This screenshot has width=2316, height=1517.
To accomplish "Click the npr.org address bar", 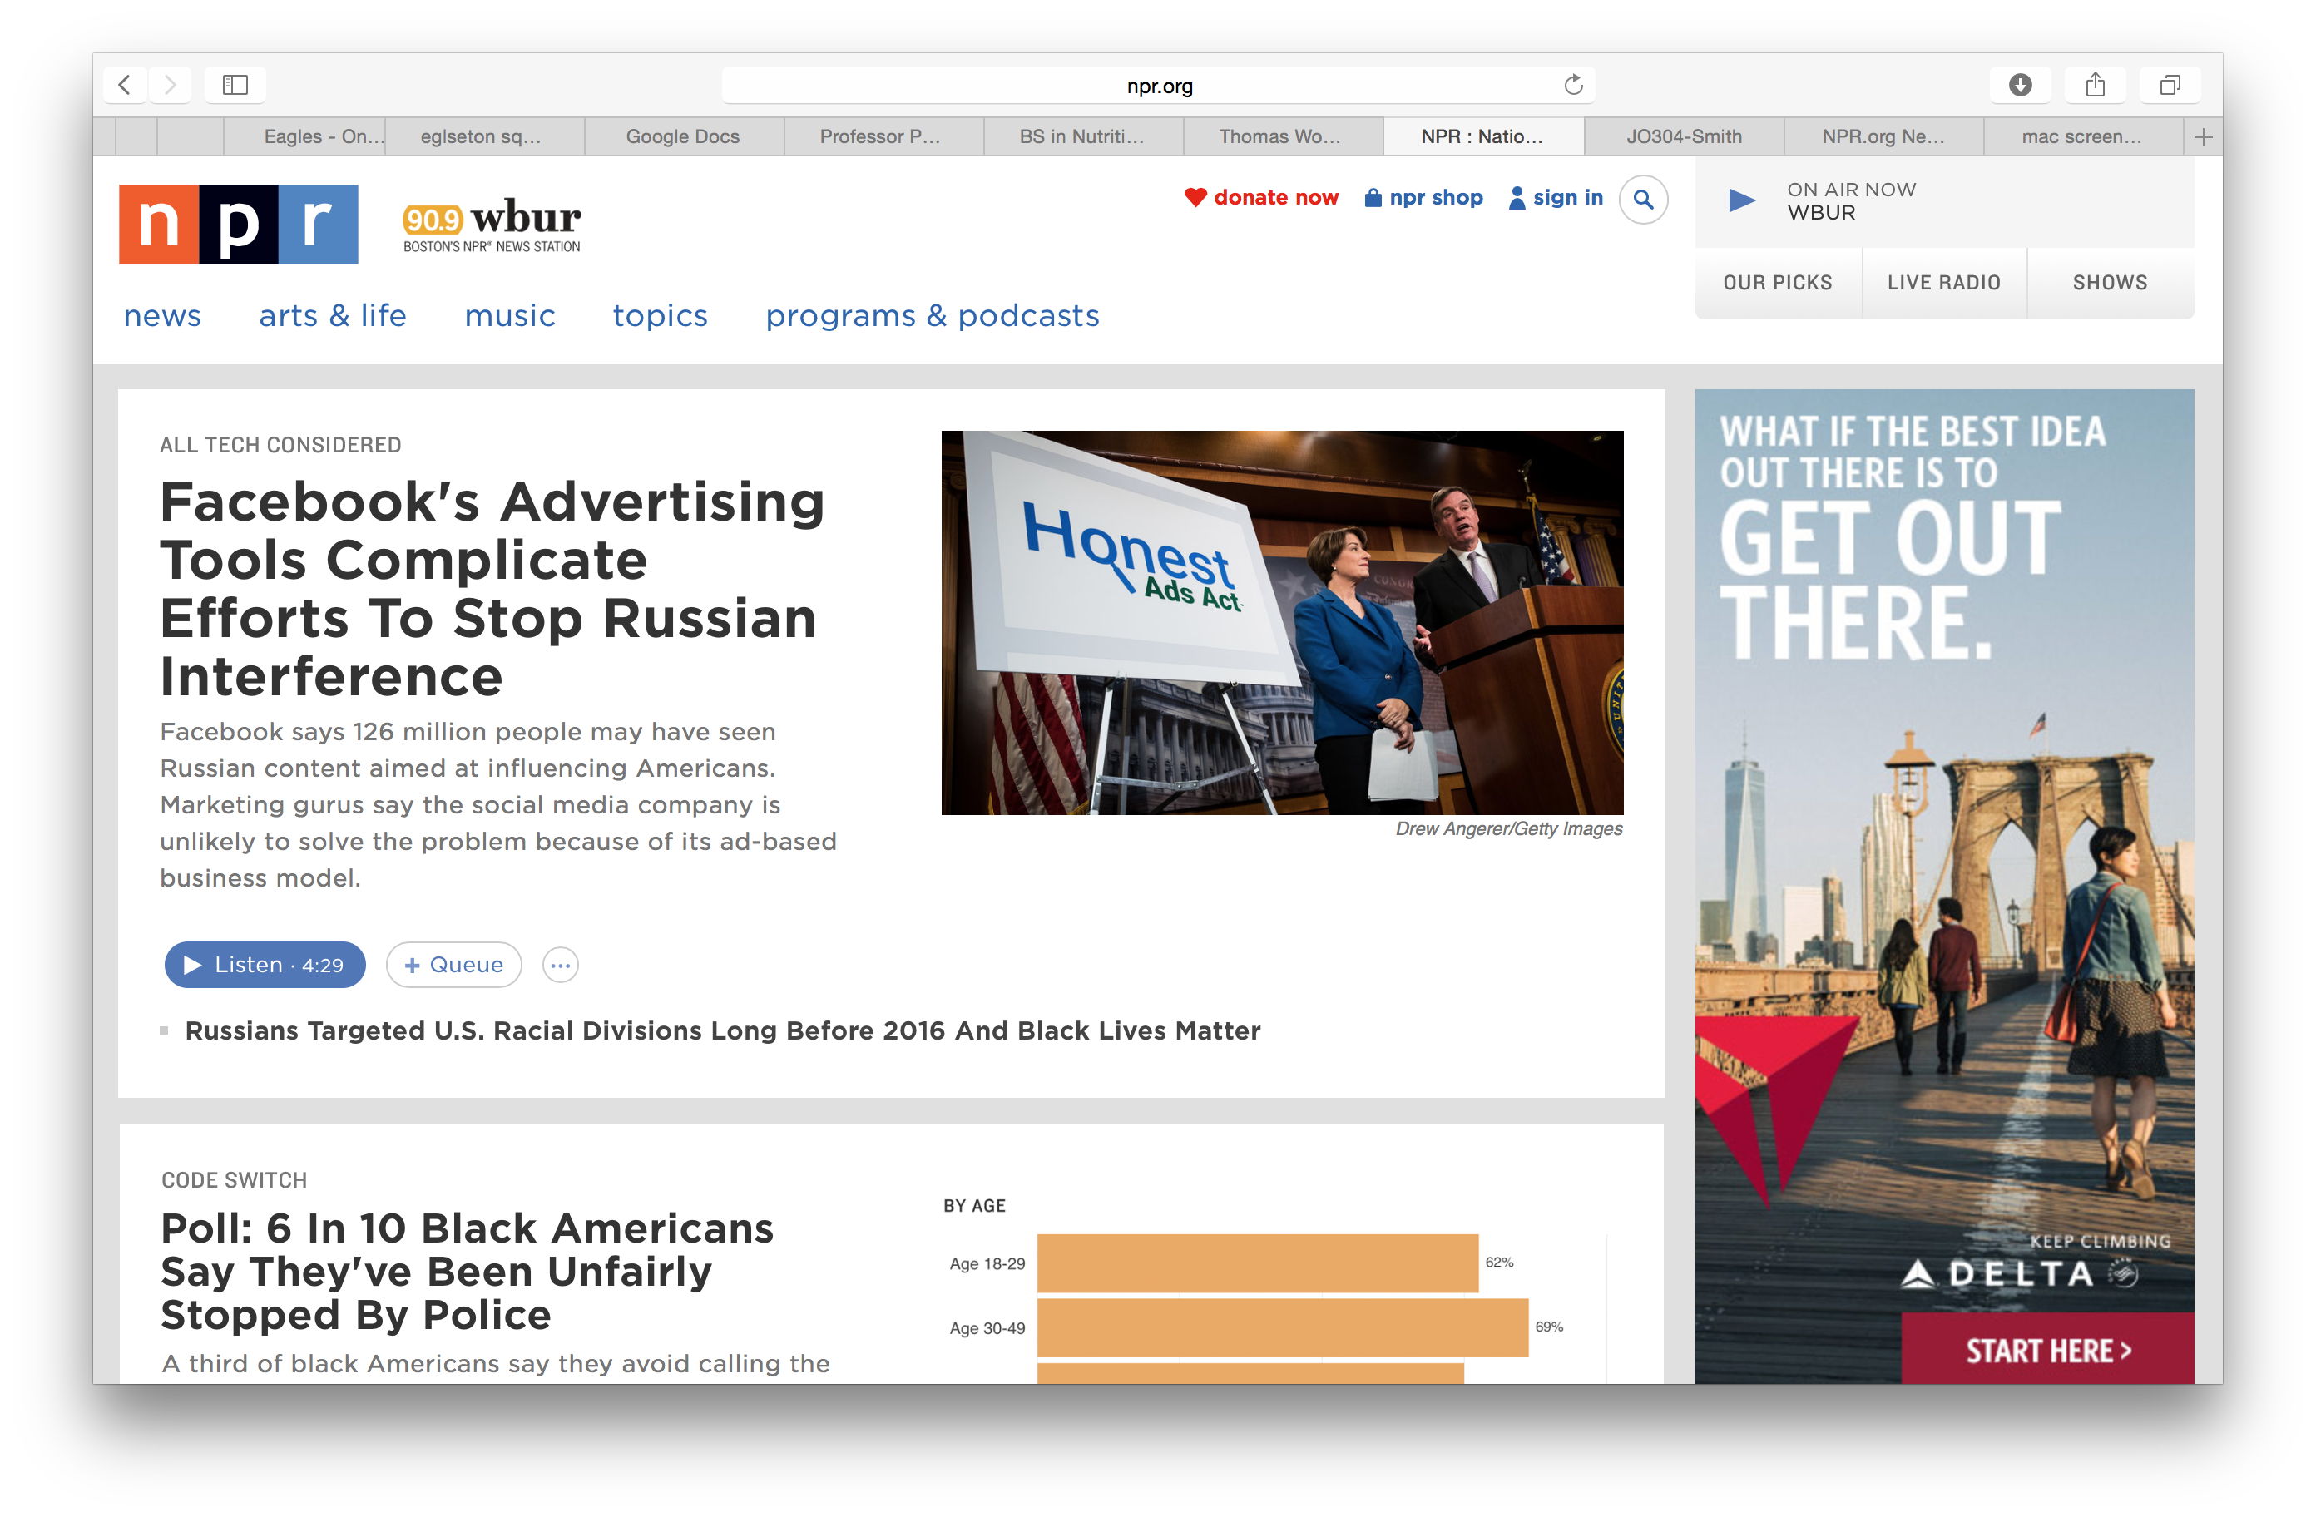I will 1158,86.
